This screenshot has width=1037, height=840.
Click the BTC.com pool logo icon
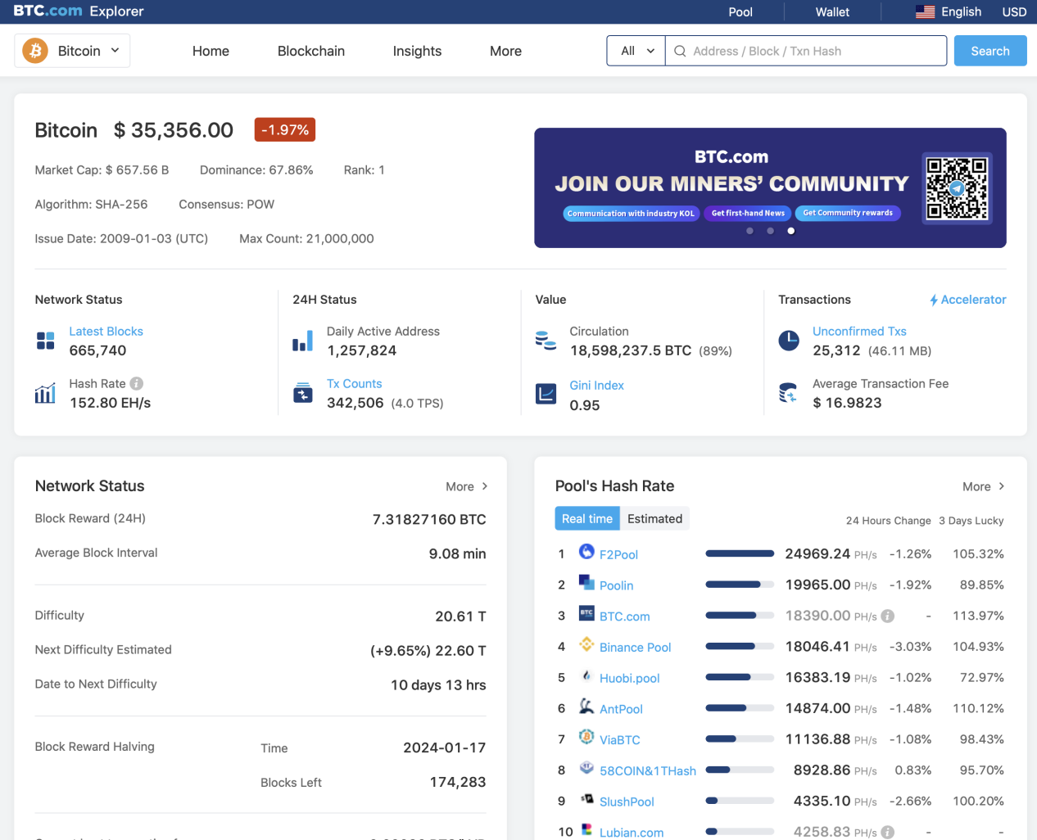(x=586, y=613)
